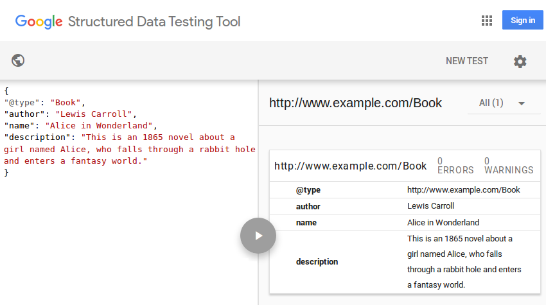Click the name property label

point(306,223)
